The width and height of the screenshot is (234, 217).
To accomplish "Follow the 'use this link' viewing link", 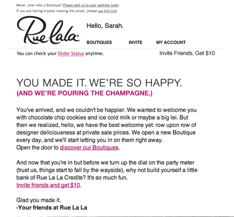I will point(108,11).
